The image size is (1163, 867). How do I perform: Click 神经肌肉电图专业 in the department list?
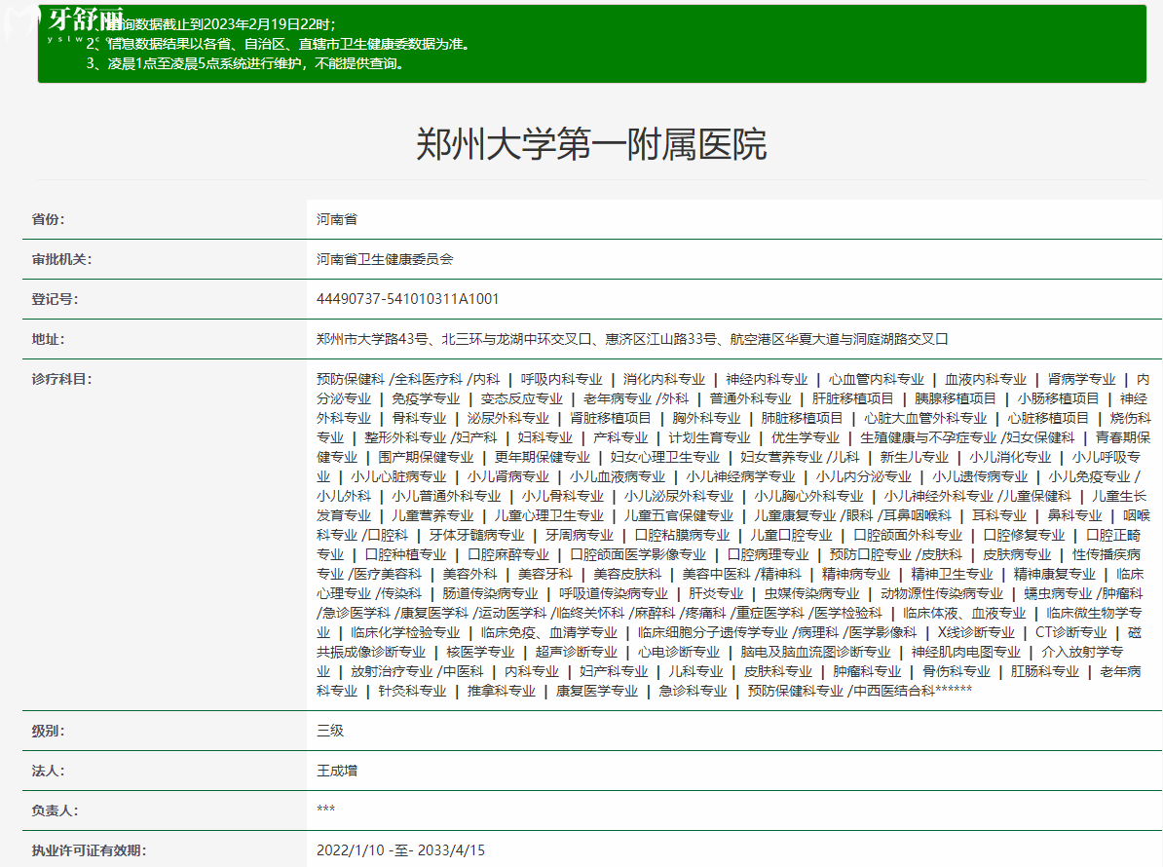coord(965,652)
